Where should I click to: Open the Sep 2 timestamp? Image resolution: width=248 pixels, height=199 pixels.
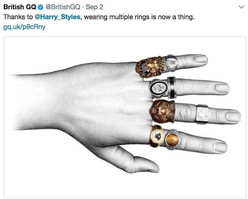tap(94, 7)
